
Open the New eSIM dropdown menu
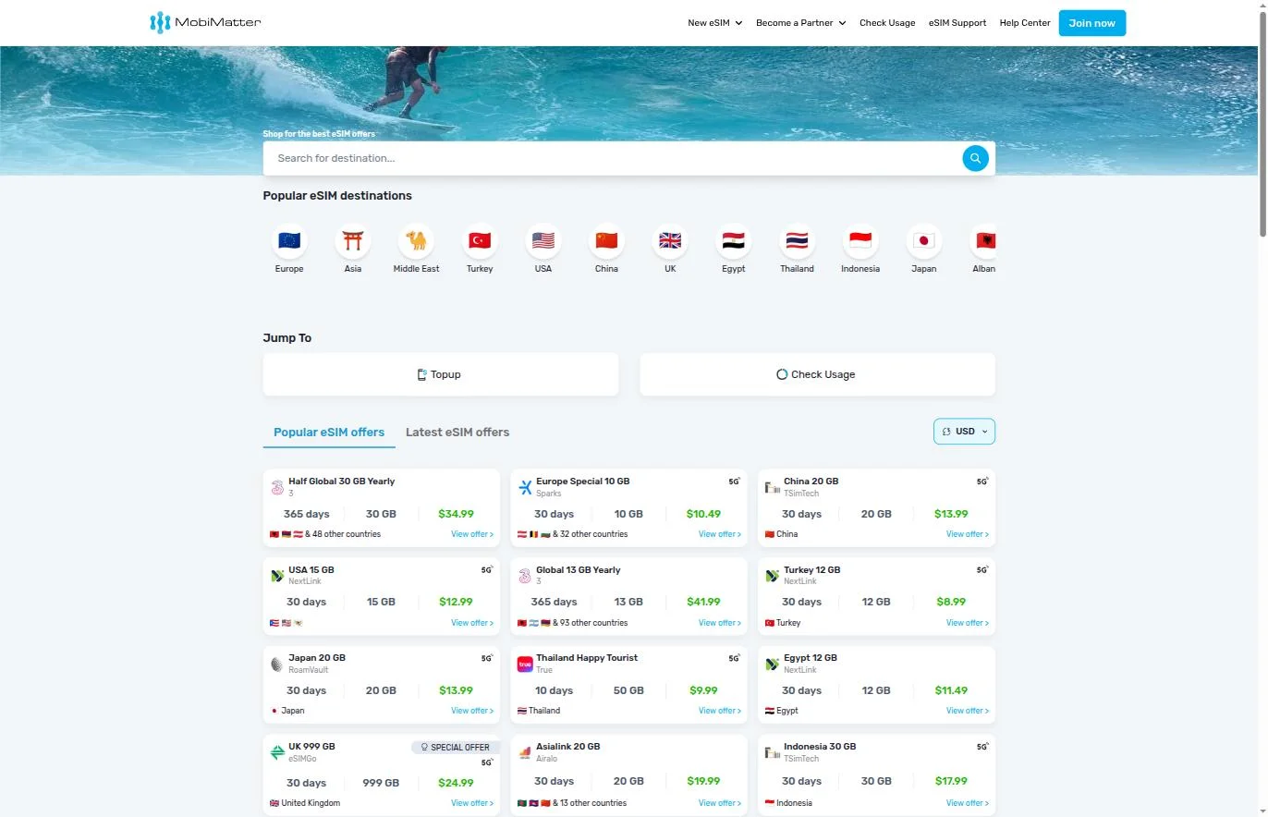point(715,23)
